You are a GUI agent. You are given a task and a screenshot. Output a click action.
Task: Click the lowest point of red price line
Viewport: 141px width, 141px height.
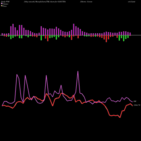(120, 117)
